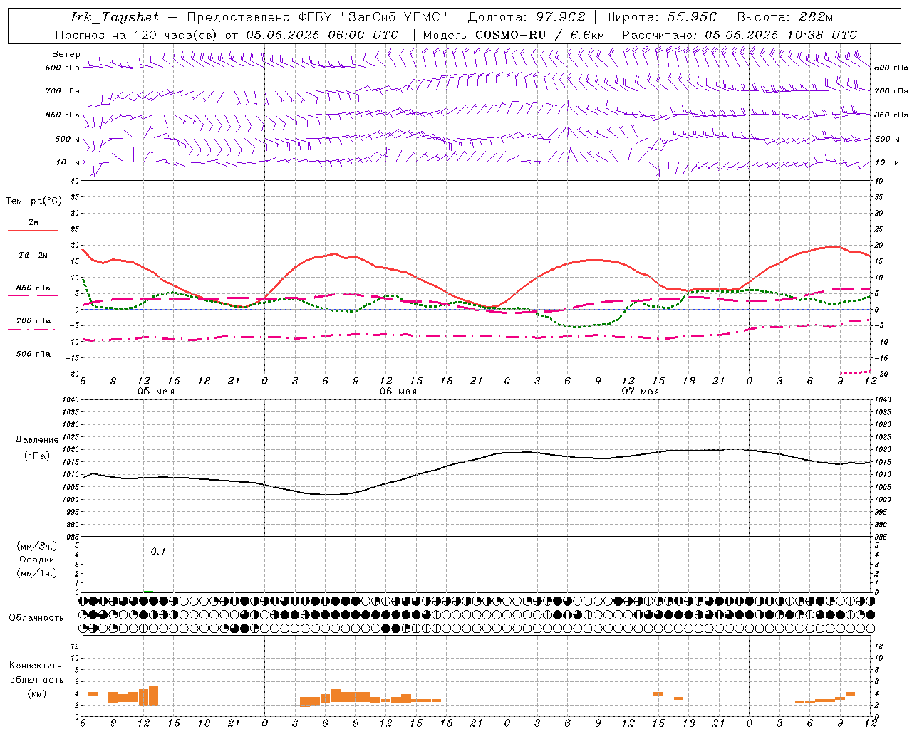
Task: Click the left 500 м wind level label
Action: (x=68, y=139)
